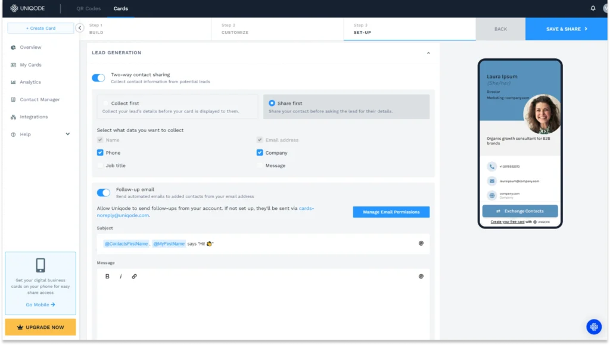Image resolution: width=610 pixels, height=345 pixels.
Task: Apply italic formatting in Message editor
Action: 120,276
